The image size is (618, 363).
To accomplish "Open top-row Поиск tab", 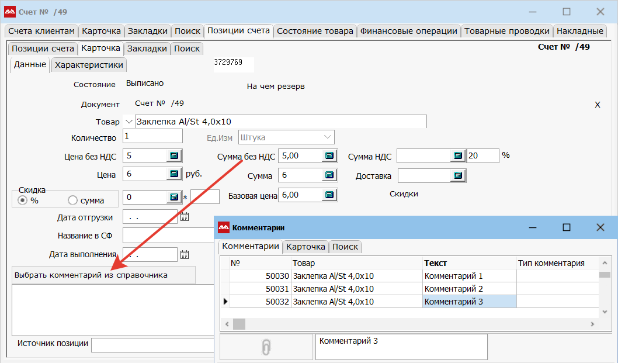I will point(188,31).
